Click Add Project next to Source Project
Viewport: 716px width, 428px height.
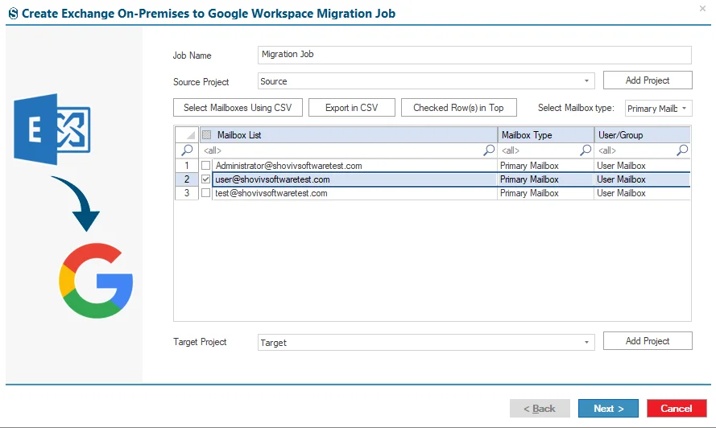(648, 80)
